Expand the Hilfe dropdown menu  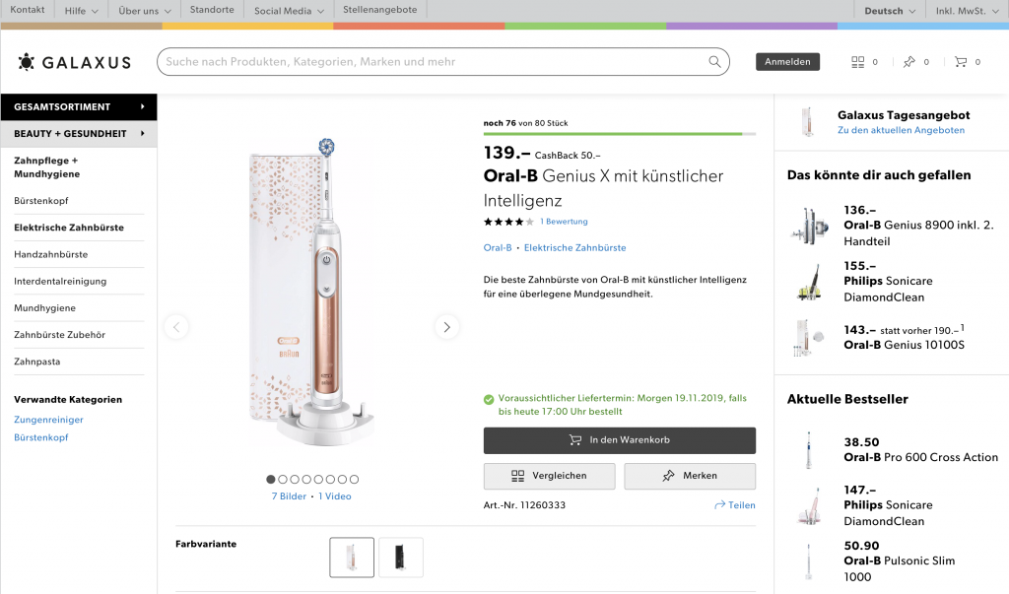coord(82,11)
